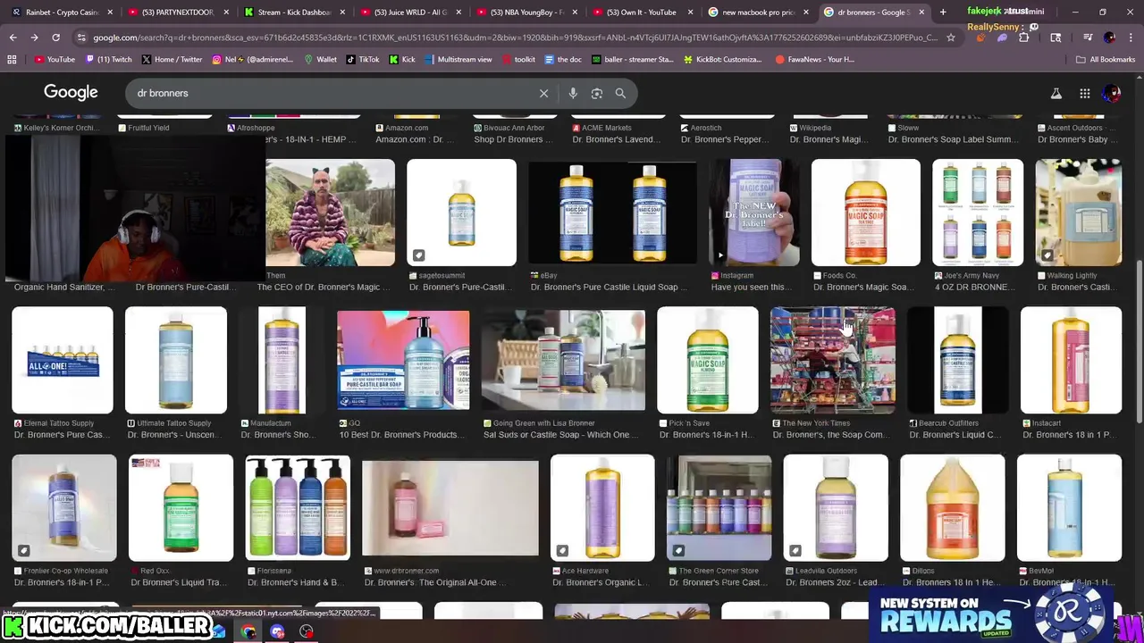Image resolution: width=1144 pixels, height=643 pixels.
Task: Switch to the Stream - Kick Dashboard tab
Action: click(x=292, y=12)
